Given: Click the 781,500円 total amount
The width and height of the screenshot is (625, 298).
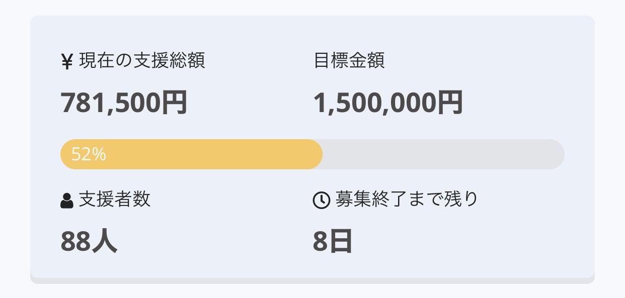Looking at the screenshot, I should pyautogui.click(x=124, y=103).
